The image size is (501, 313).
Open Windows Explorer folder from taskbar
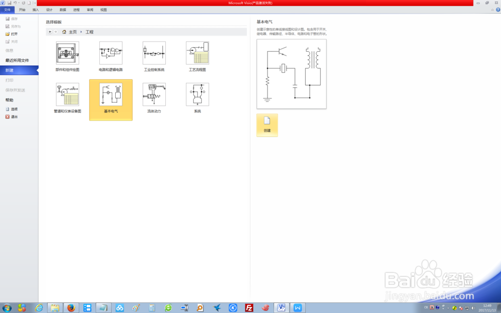coord(55,308)
